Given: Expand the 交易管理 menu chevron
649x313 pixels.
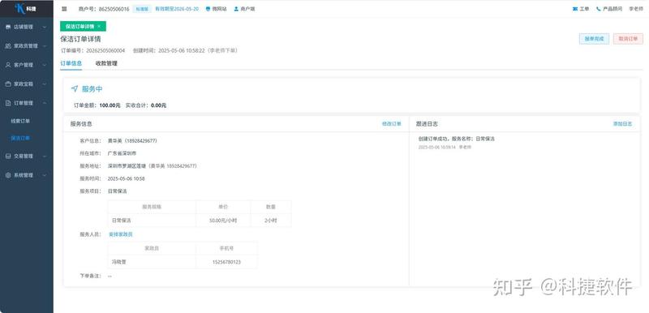Looking at the screenshot, I should pos(45,156).
